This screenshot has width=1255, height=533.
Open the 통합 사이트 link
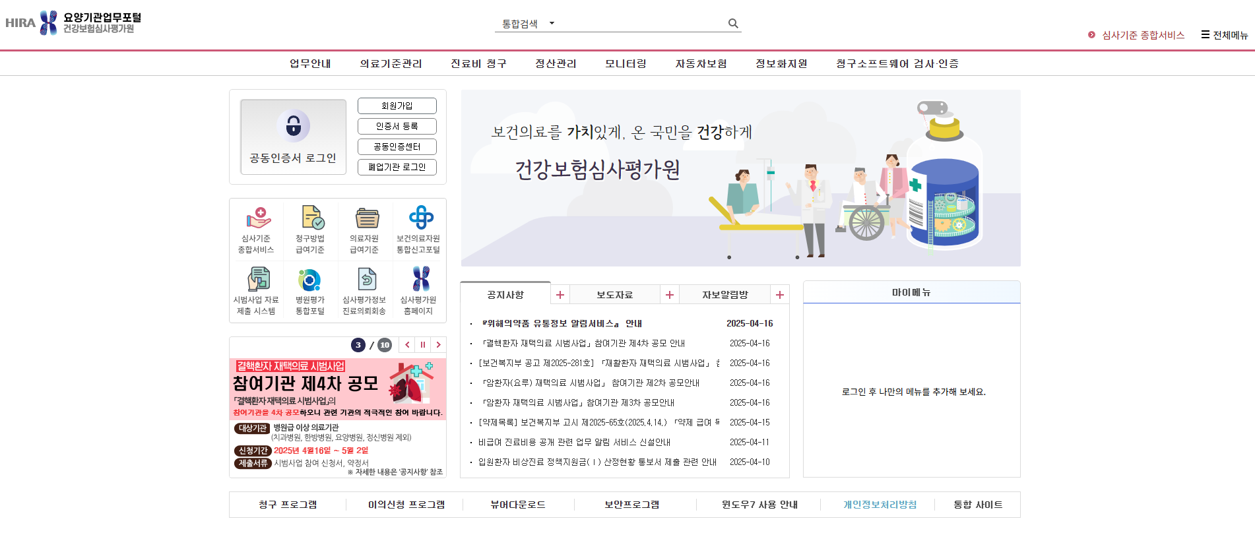coord(978,505)
